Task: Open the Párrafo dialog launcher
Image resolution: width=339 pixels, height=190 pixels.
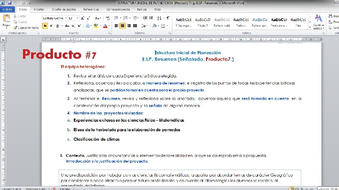Action: 170,33
